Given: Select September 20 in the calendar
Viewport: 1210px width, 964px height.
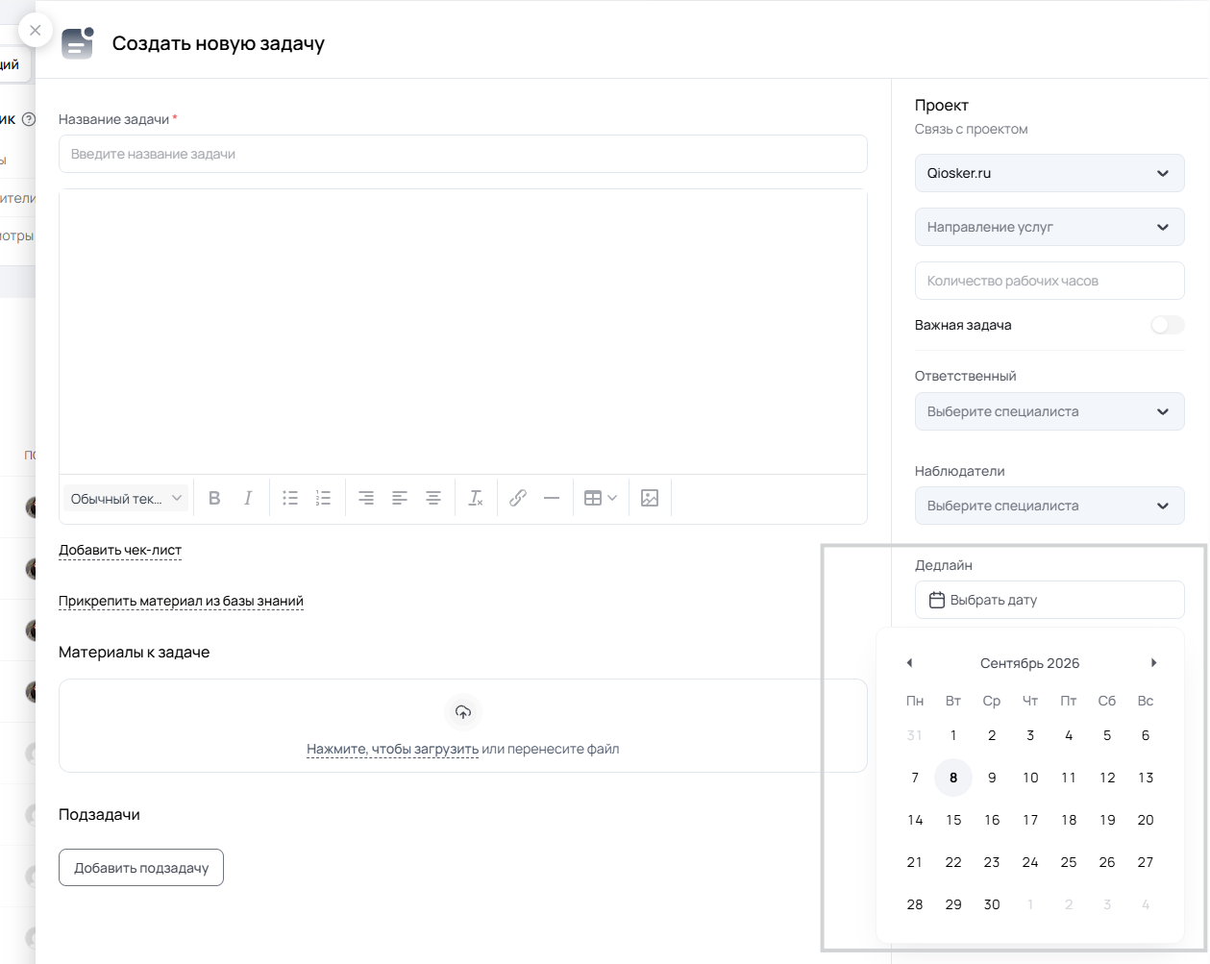Looking at the screenshot, I should (1146, 820).
